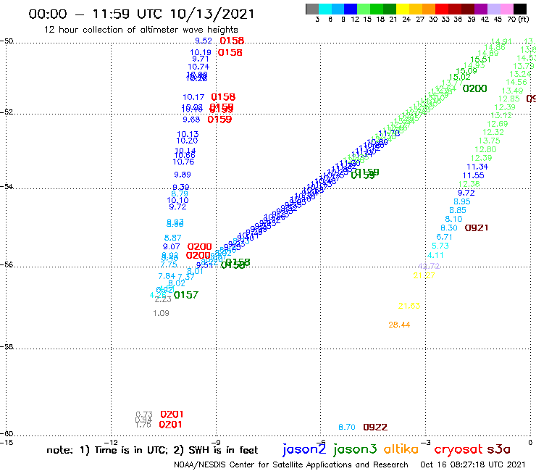
Task: Click the light blue value 7.75
Action: coord(169,264)
